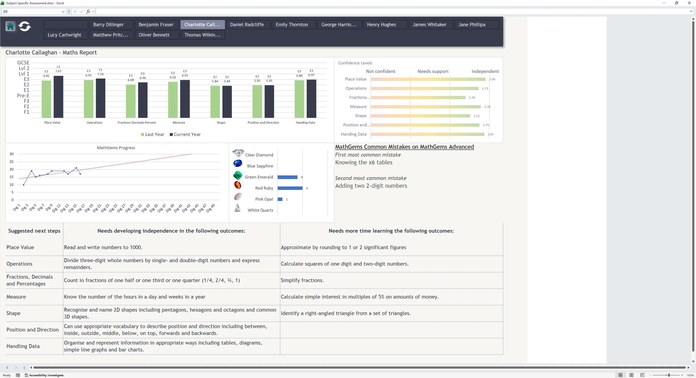Choose the James Whitaker button
The image size is (696, 378).
pyautogui.click(x=431, y=24)
